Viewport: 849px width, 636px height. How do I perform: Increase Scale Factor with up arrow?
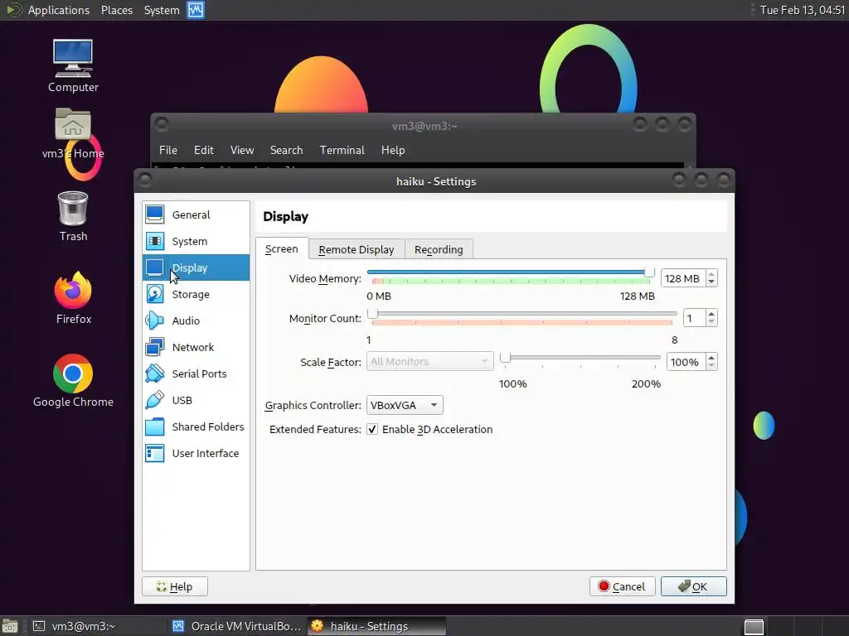(x=711, y=358)
